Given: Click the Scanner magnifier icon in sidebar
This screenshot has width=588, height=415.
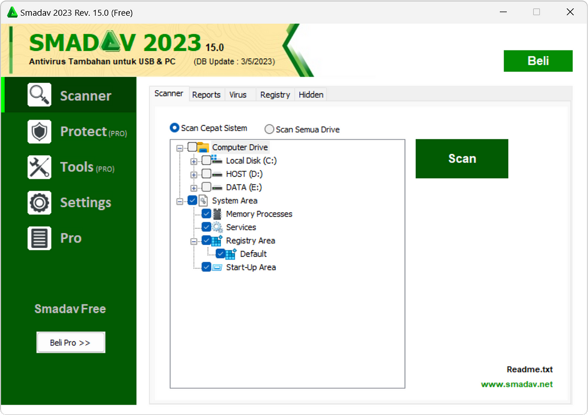Looking at the screenshot, I should [x=39, y=95].
